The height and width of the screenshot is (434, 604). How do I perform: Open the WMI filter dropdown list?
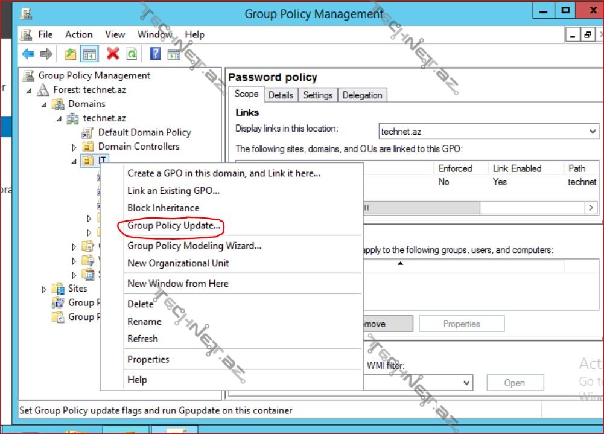click(466, 383)
